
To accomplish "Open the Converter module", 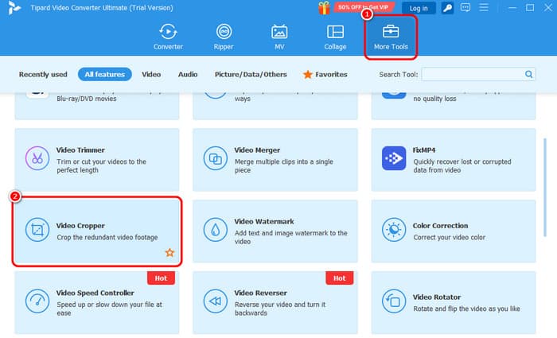I will tap(168, 37).
